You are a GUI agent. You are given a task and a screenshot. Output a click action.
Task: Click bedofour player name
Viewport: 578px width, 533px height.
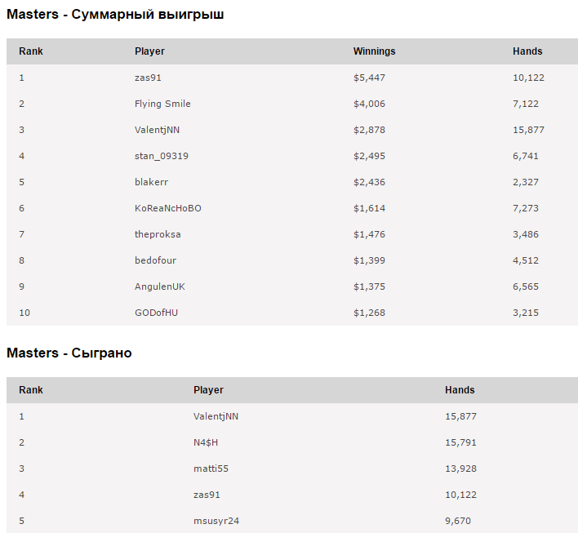(x=155, y=260)
